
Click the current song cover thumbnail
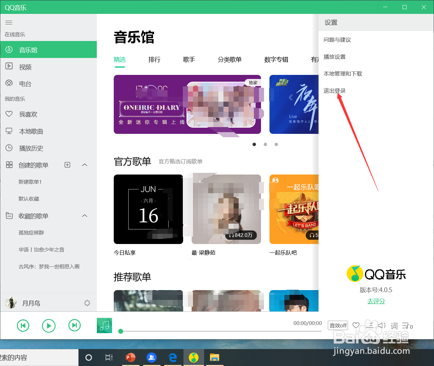(x=104, y=325)
